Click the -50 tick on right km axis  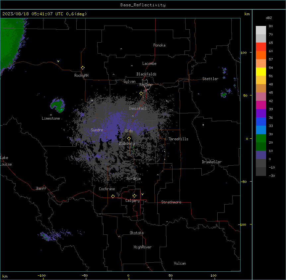[244, 182]
